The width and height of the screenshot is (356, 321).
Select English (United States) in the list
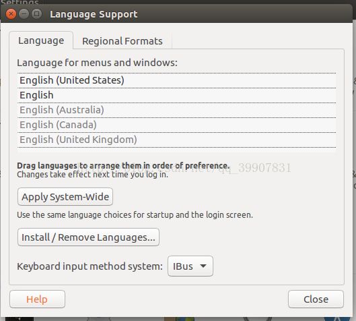pos(176,80)
